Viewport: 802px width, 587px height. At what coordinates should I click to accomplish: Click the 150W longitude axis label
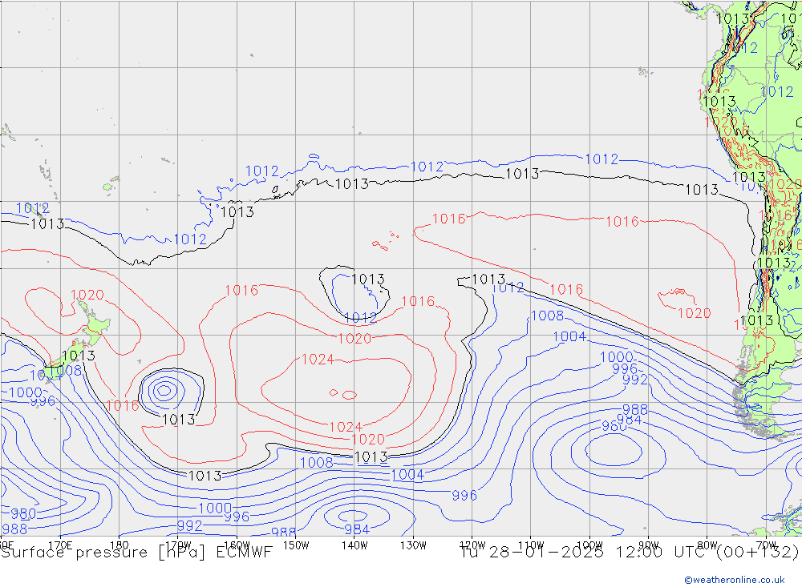pos(295,545)
